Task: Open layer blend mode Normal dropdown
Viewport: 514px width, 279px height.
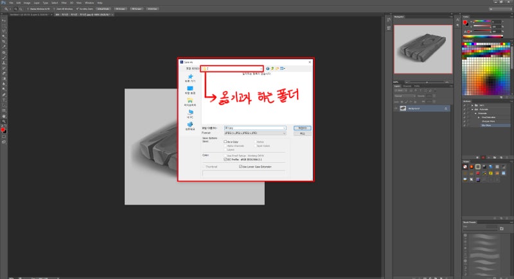Action: tap(405, 96)
